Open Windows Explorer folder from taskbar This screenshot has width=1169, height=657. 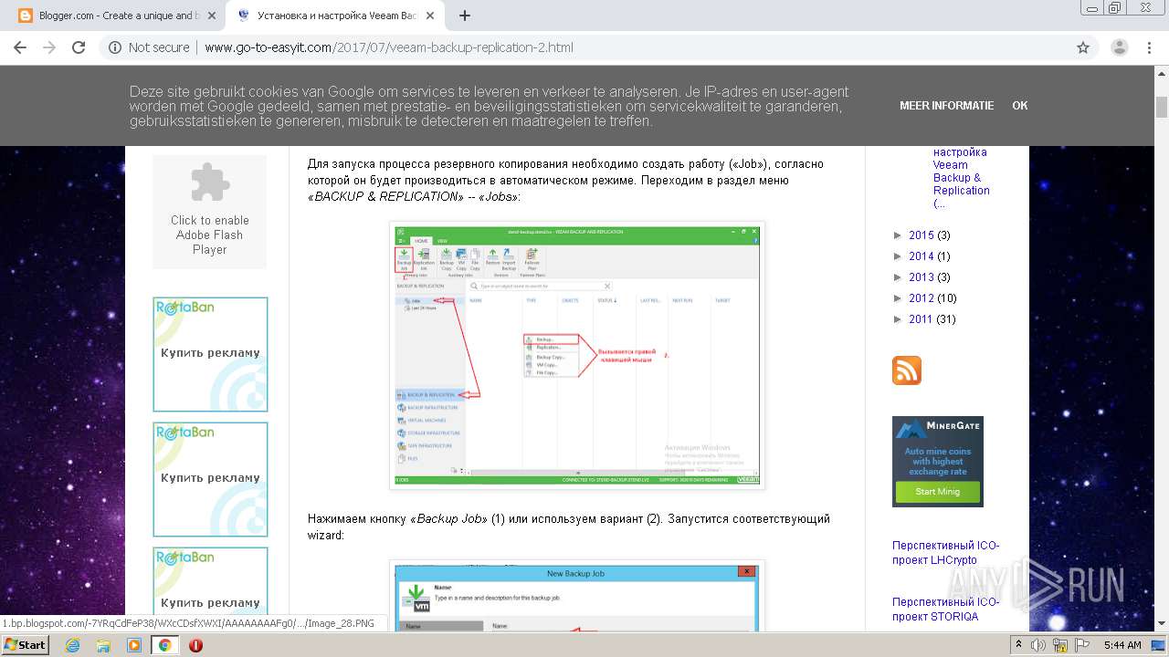(103, 645)
